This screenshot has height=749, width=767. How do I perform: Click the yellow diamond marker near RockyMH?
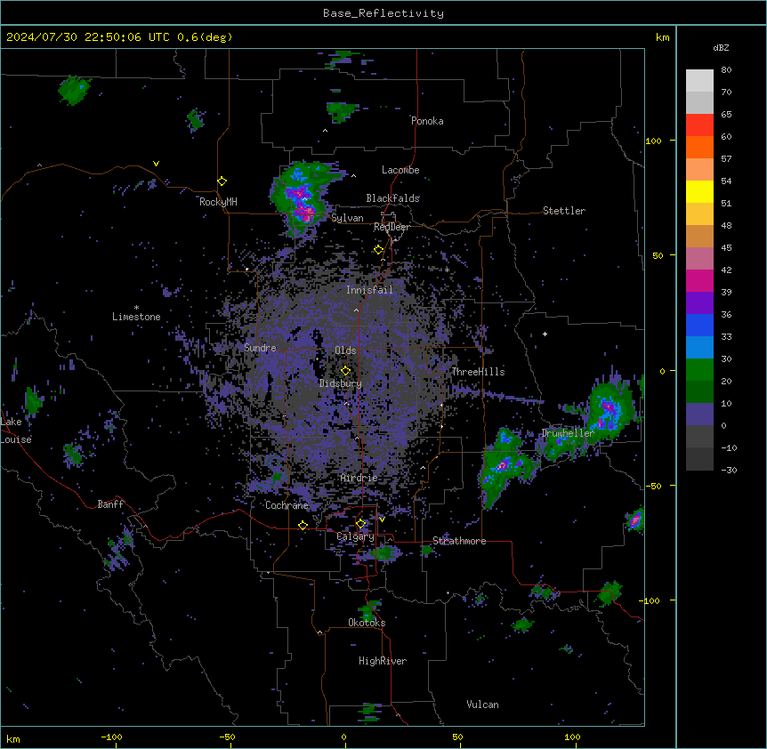point(222,181)
